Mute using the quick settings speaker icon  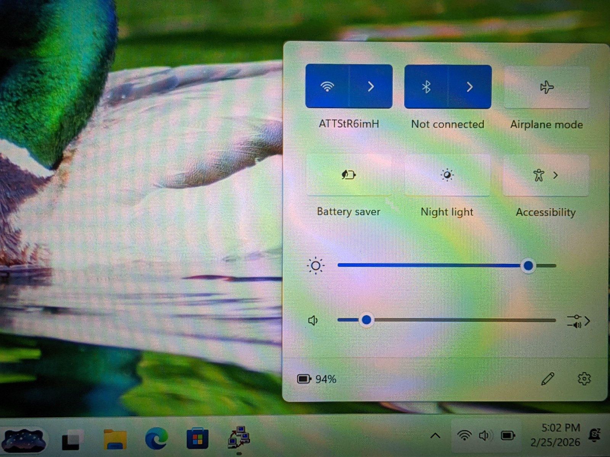pos(313,321)
